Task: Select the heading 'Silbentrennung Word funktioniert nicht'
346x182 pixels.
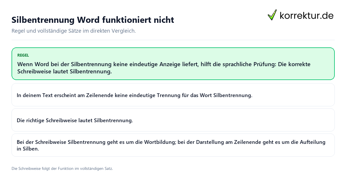Action: point(93,20)
